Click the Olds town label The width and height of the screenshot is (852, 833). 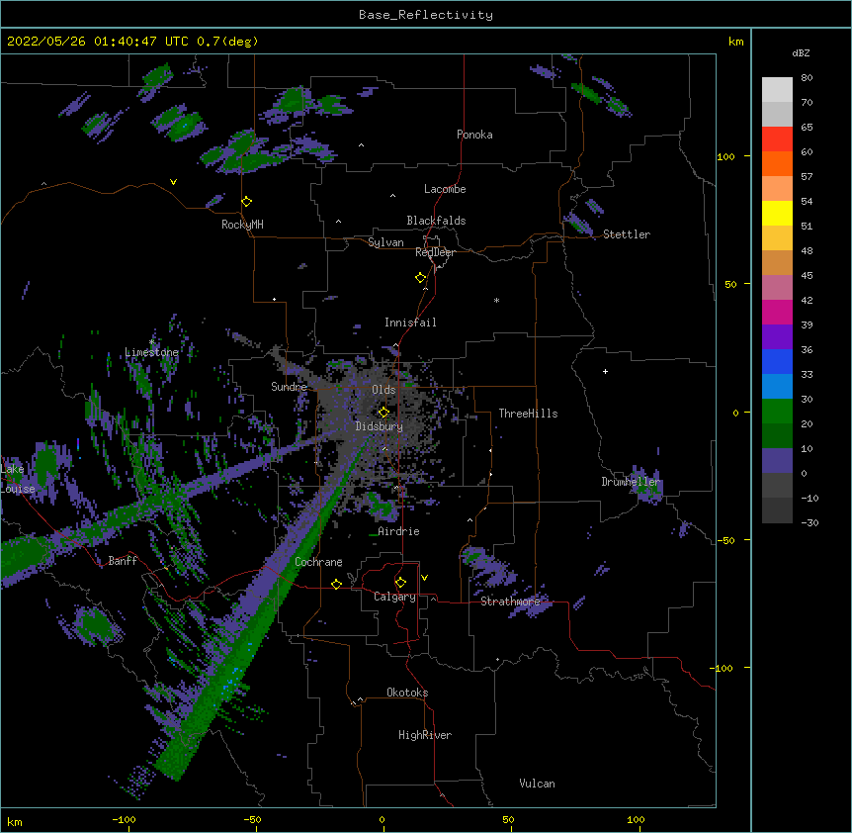383,390
